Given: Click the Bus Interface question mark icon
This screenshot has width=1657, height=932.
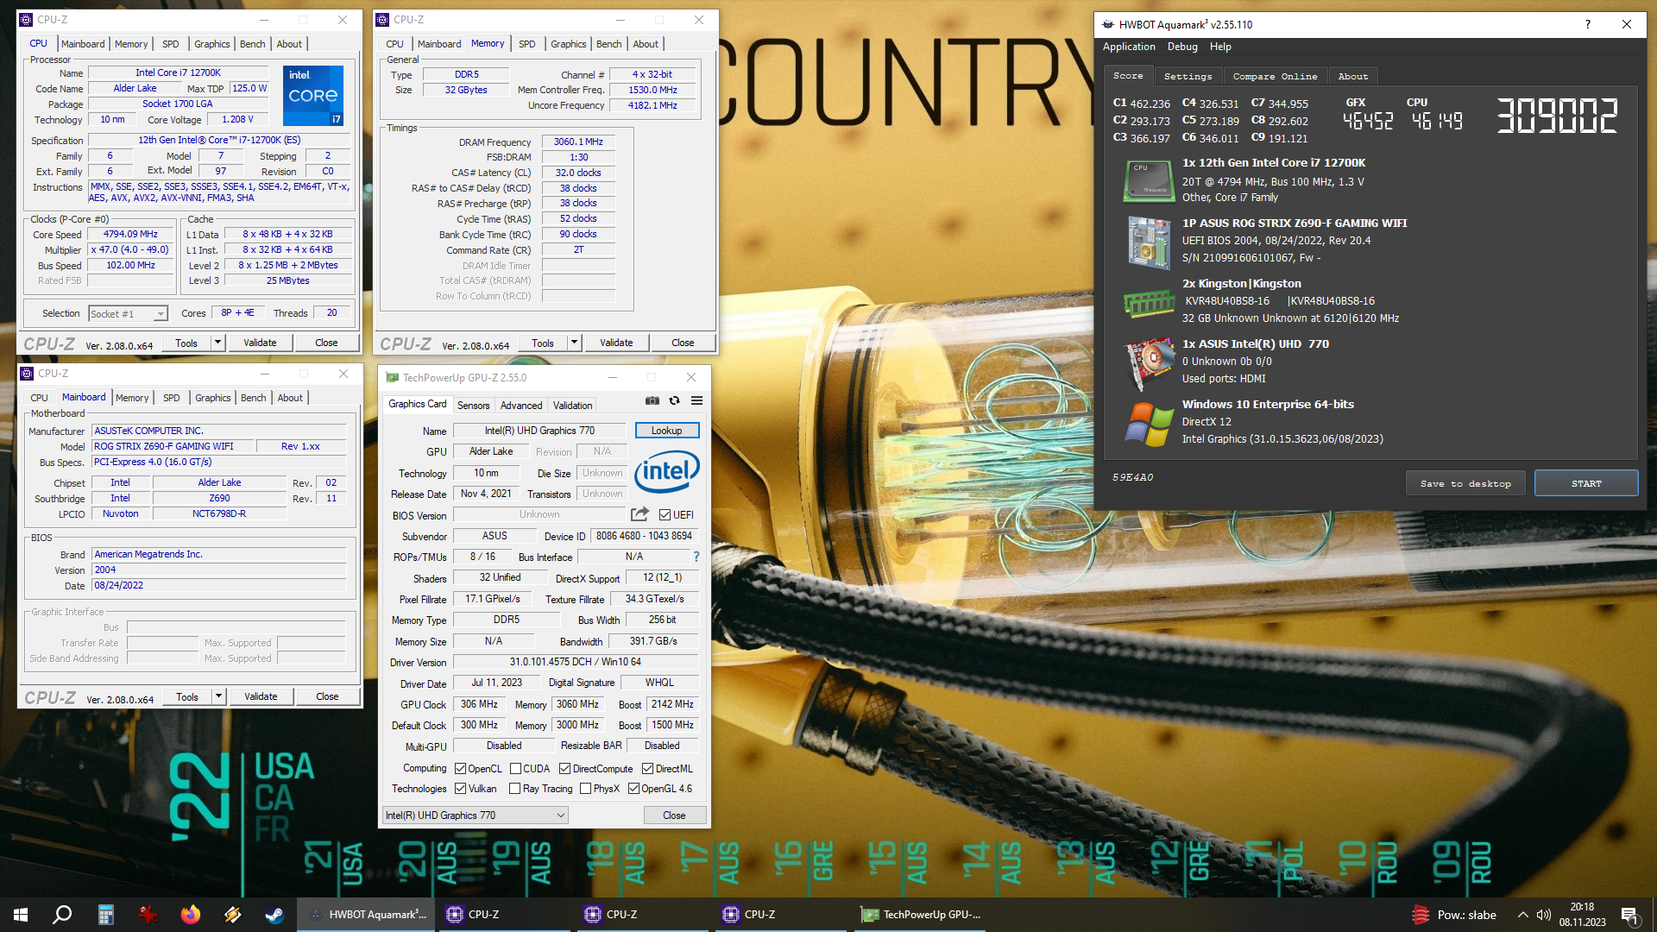Looking at the screenshot, I should click(x=696, y=557).
